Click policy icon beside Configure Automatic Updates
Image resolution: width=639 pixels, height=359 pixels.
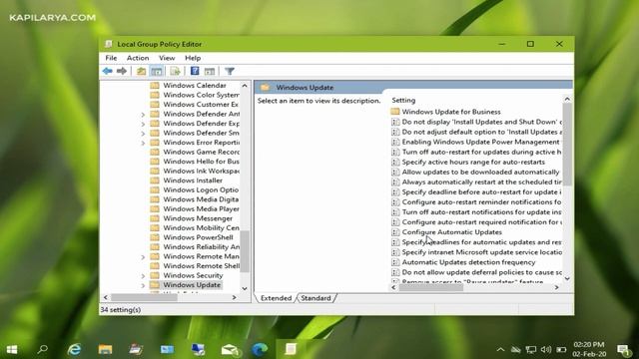pyautogui.click(x=395, y=232)
